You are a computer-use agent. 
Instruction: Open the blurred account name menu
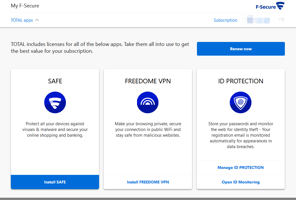(258, 20)
